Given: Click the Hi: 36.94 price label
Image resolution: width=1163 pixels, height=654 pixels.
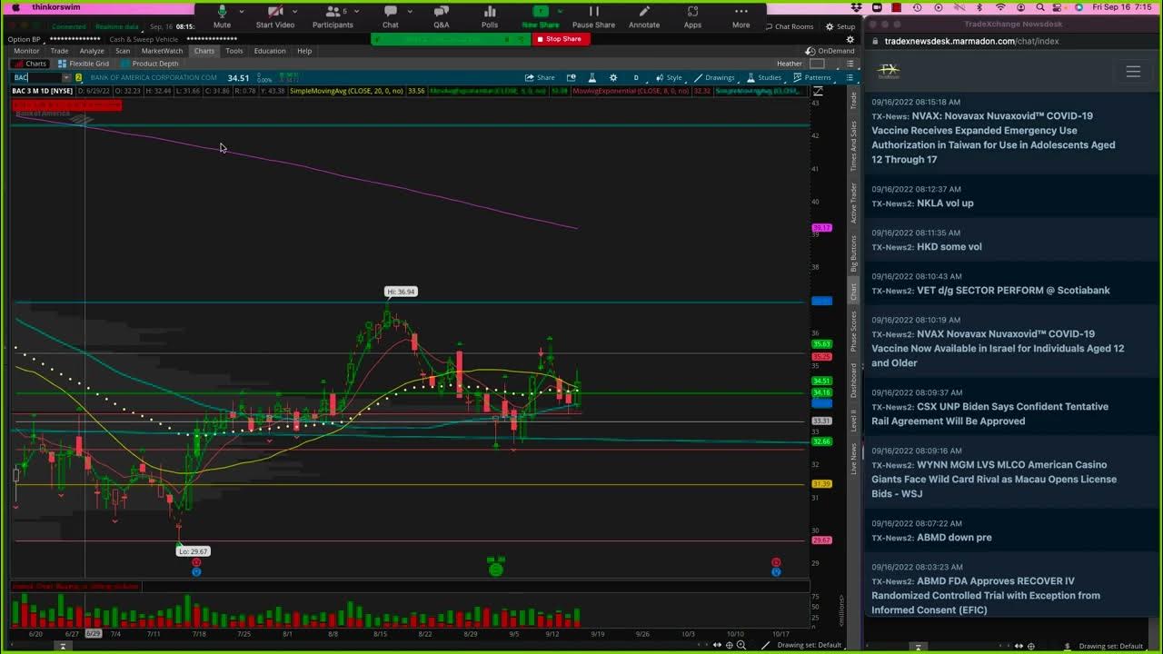Looking at the screenshot, I should (x=401, y=292).
